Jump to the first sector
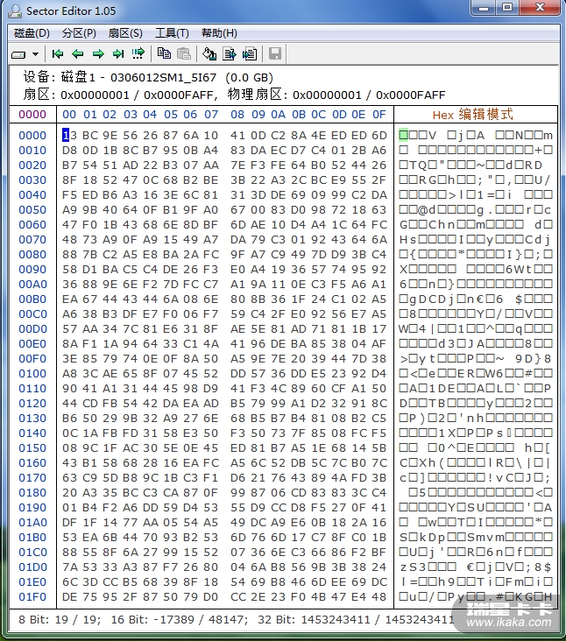Viewport: 566px width, 641px height. pyautogui.click(x=58, y=54)
